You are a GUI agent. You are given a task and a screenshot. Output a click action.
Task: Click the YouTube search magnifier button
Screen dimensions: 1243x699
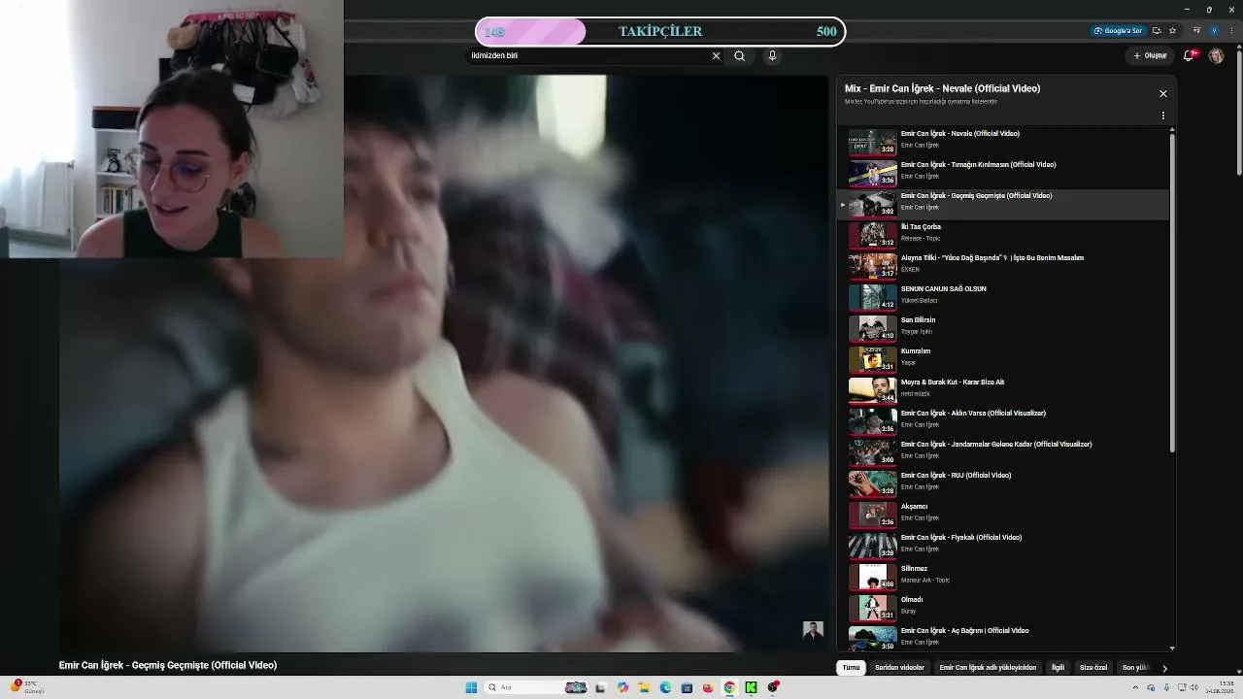(740, 56)
